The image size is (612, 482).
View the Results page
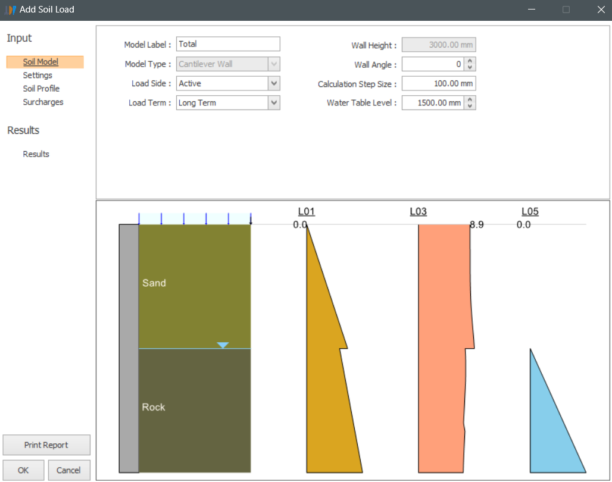(36, 154)
